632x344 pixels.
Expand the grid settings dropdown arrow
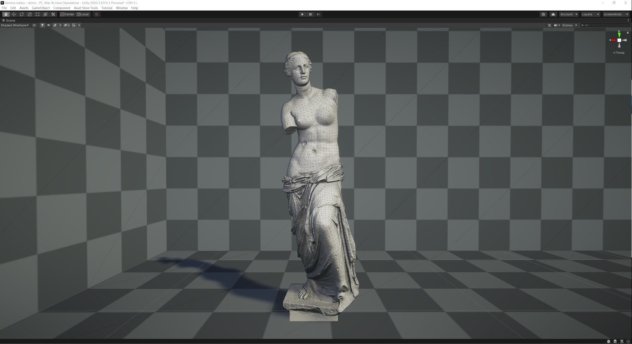[79, 25]
